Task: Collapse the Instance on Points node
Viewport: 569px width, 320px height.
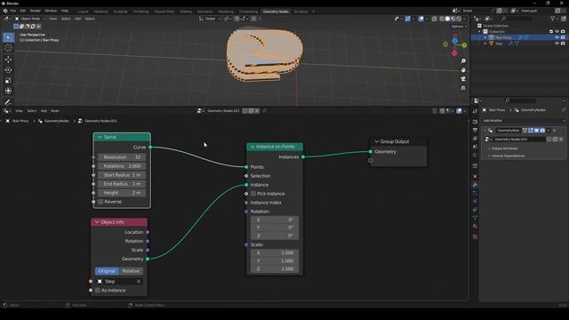Action: (x=252, y=147)
